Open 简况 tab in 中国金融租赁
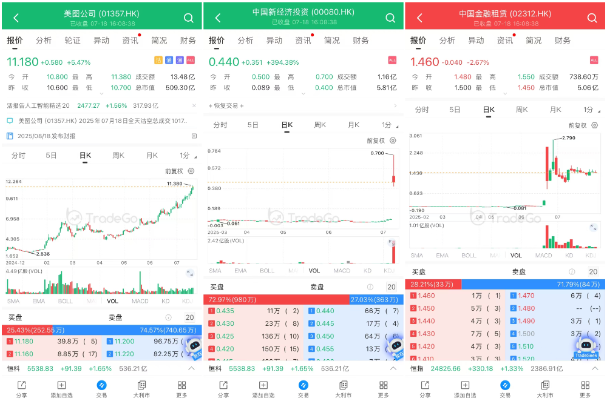The width and height of the screenshot is (607, 404). click(x=534, y=41)
